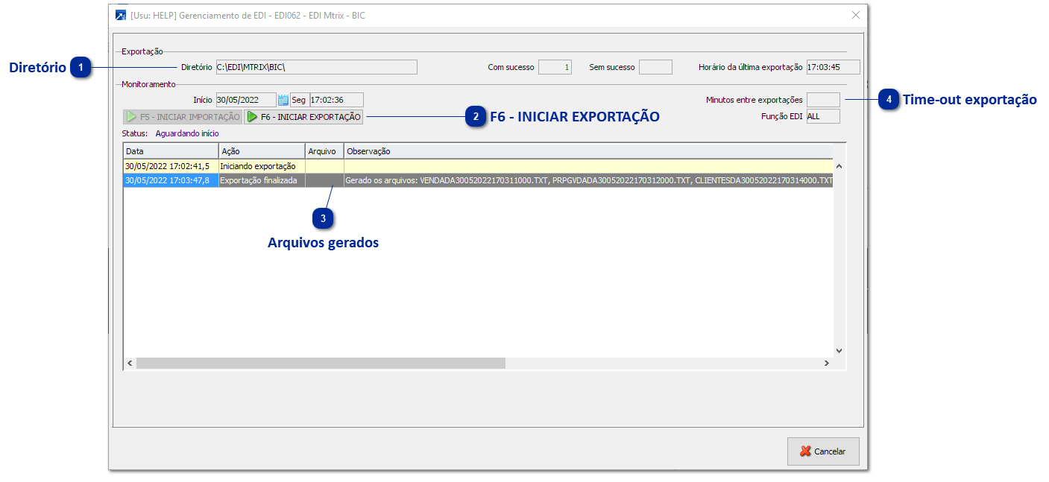1049x482 pixels.
Task: Click the disabled F5 - INICIAR IMPORTAÇÃO button
Action: [x=181, y=116]
